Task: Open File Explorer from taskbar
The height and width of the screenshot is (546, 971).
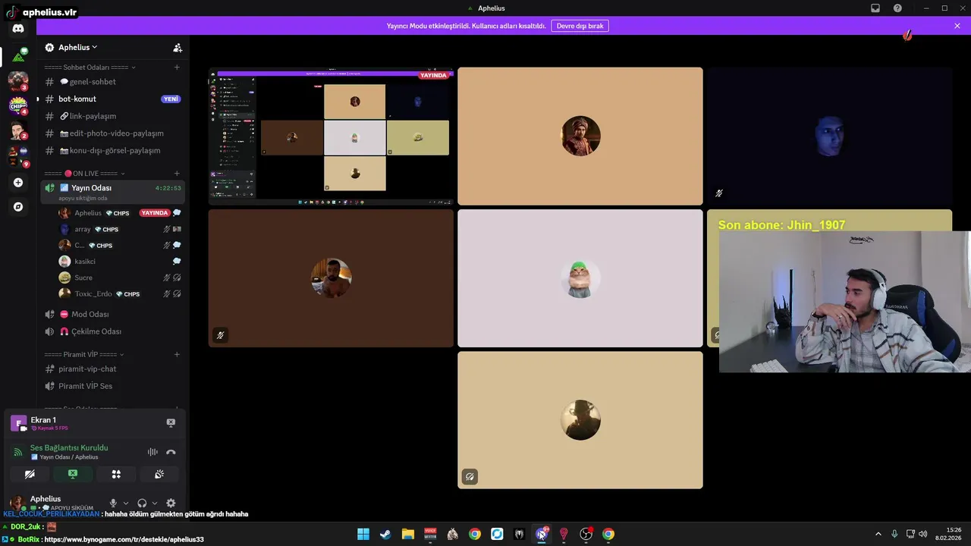Action: pos(408,534)
